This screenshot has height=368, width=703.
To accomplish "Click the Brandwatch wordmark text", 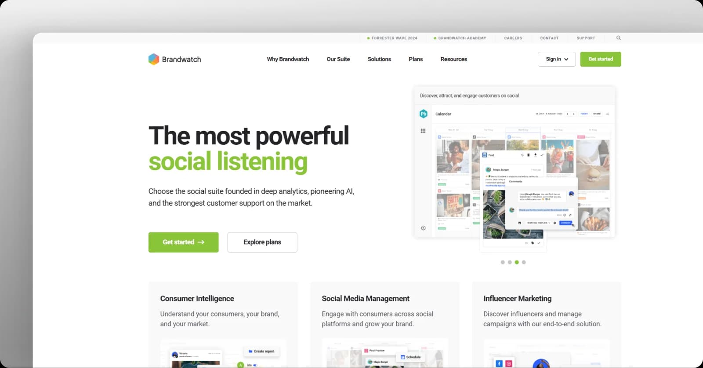I will coord(181,59).
